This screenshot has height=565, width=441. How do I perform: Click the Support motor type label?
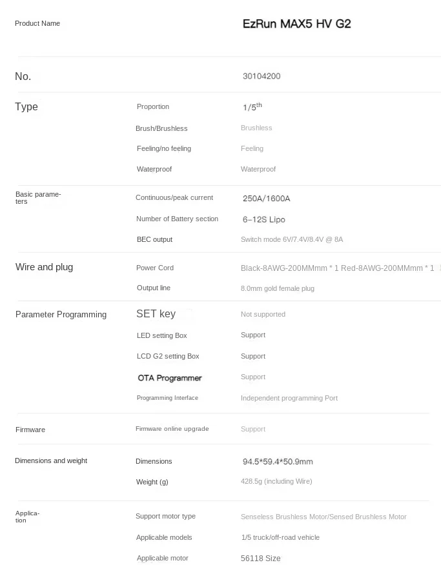pos(165,516)
